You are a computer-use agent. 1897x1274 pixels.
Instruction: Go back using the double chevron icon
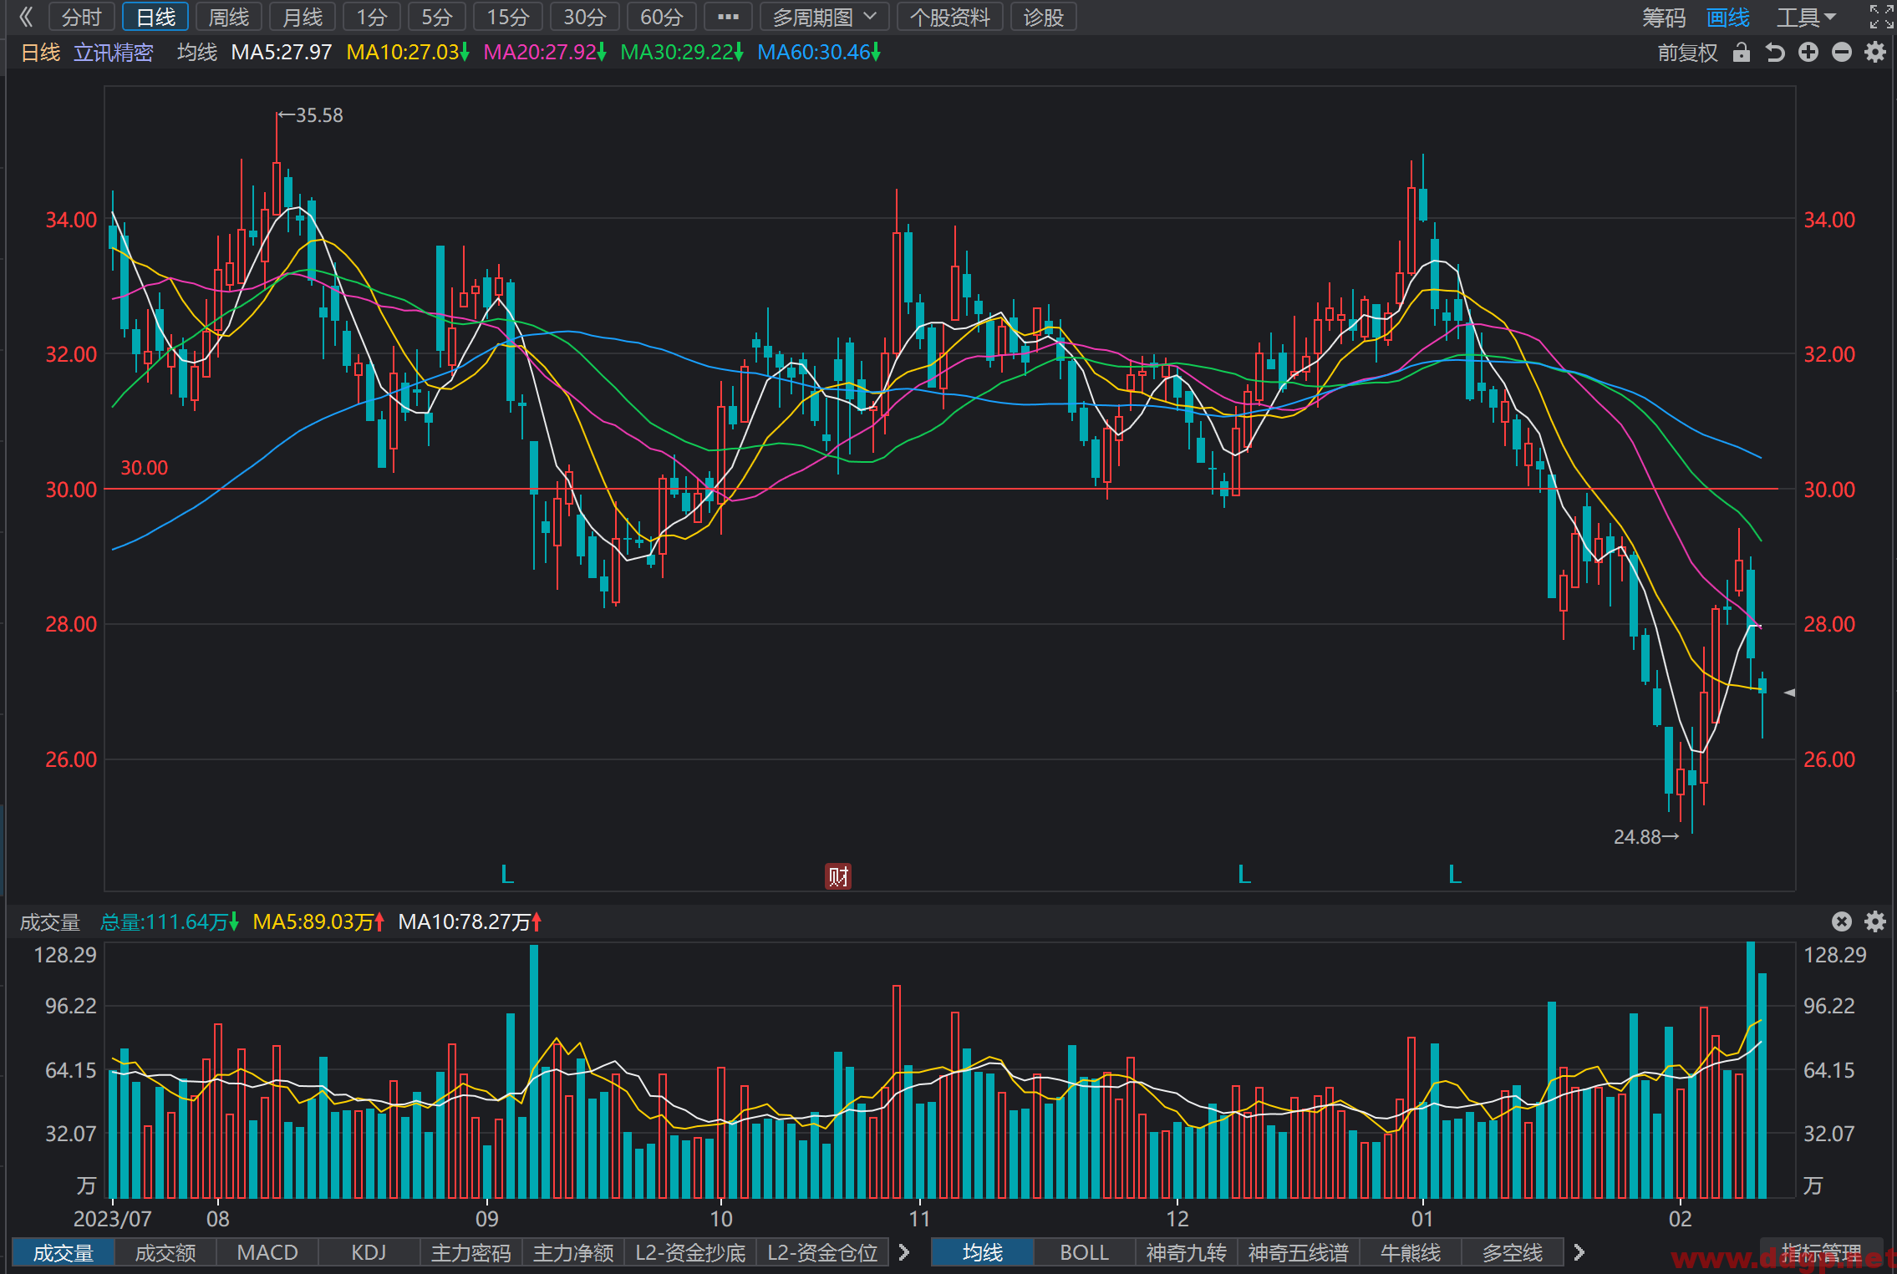pyautogui.click(x=26, y=17)
